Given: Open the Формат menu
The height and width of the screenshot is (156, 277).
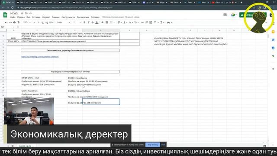Looking at the screenshot, I should pos(46,17).
